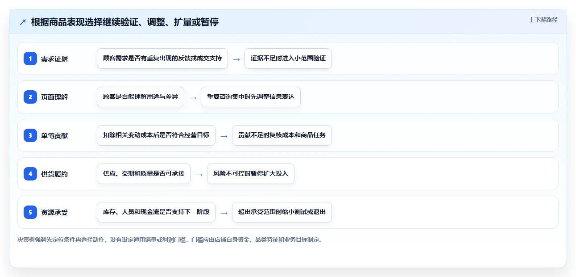Click the card 顾客是否能理解用途与差异
The image size is (576, 277).
141,97
